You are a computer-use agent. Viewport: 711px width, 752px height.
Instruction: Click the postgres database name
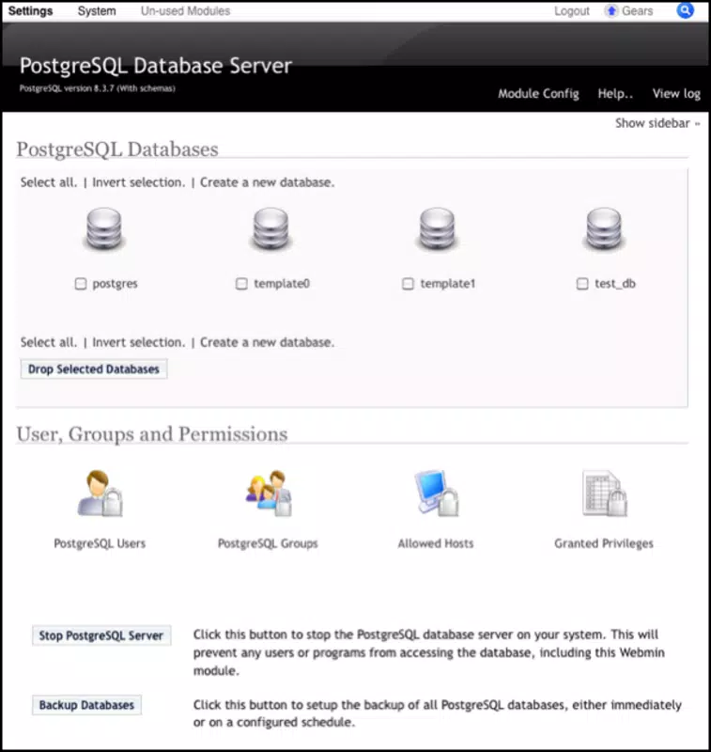tap(115, 284)
